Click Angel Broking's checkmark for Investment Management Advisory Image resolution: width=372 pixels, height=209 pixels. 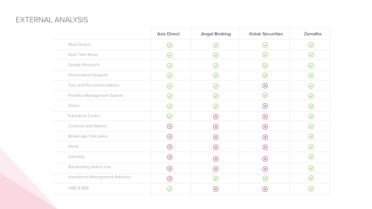point(216,178)
